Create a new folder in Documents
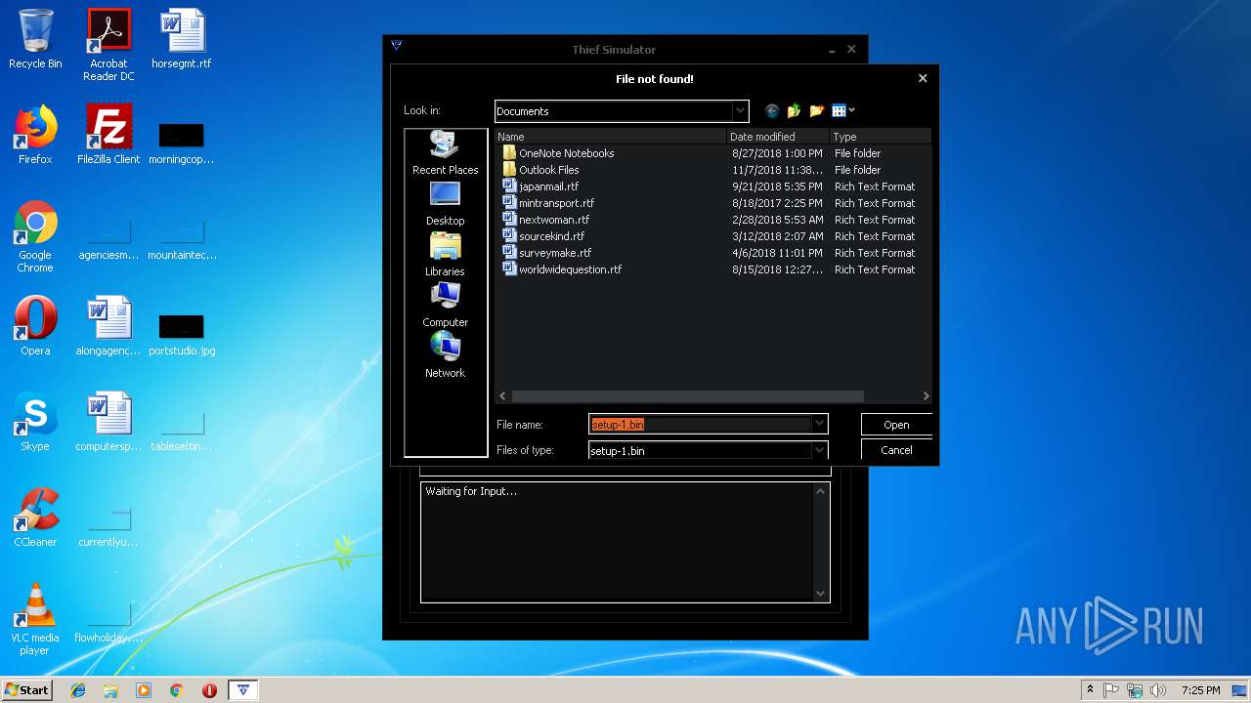 (816, 111)
